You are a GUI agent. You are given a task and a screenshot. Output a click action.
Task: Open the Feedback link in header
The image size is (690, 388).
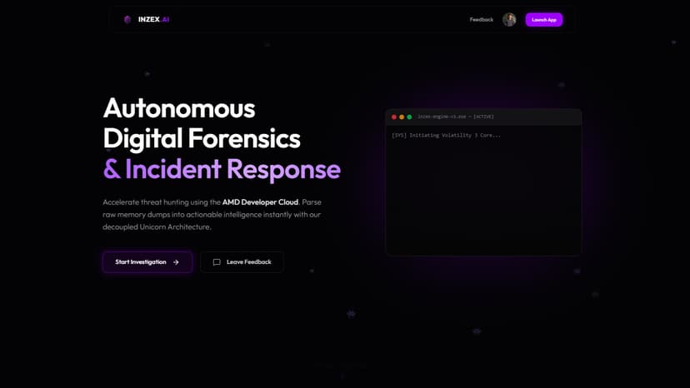pyautogui.click(x=482, y=19)
